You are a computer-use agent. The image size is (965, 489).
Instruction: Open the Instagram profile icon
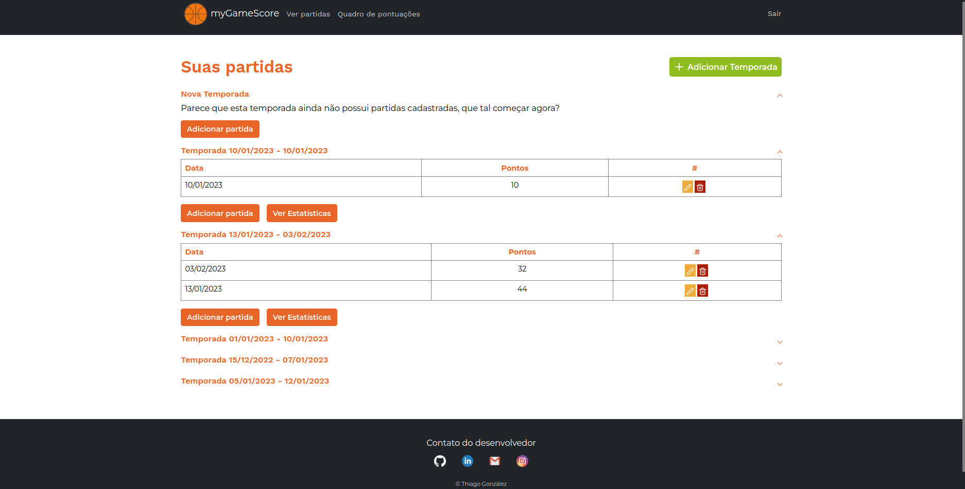tap(522, 461)
